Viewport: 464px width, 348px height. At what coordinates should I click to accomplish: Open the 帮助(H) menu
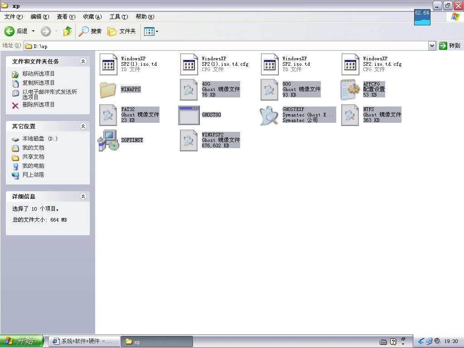point(145,17)
